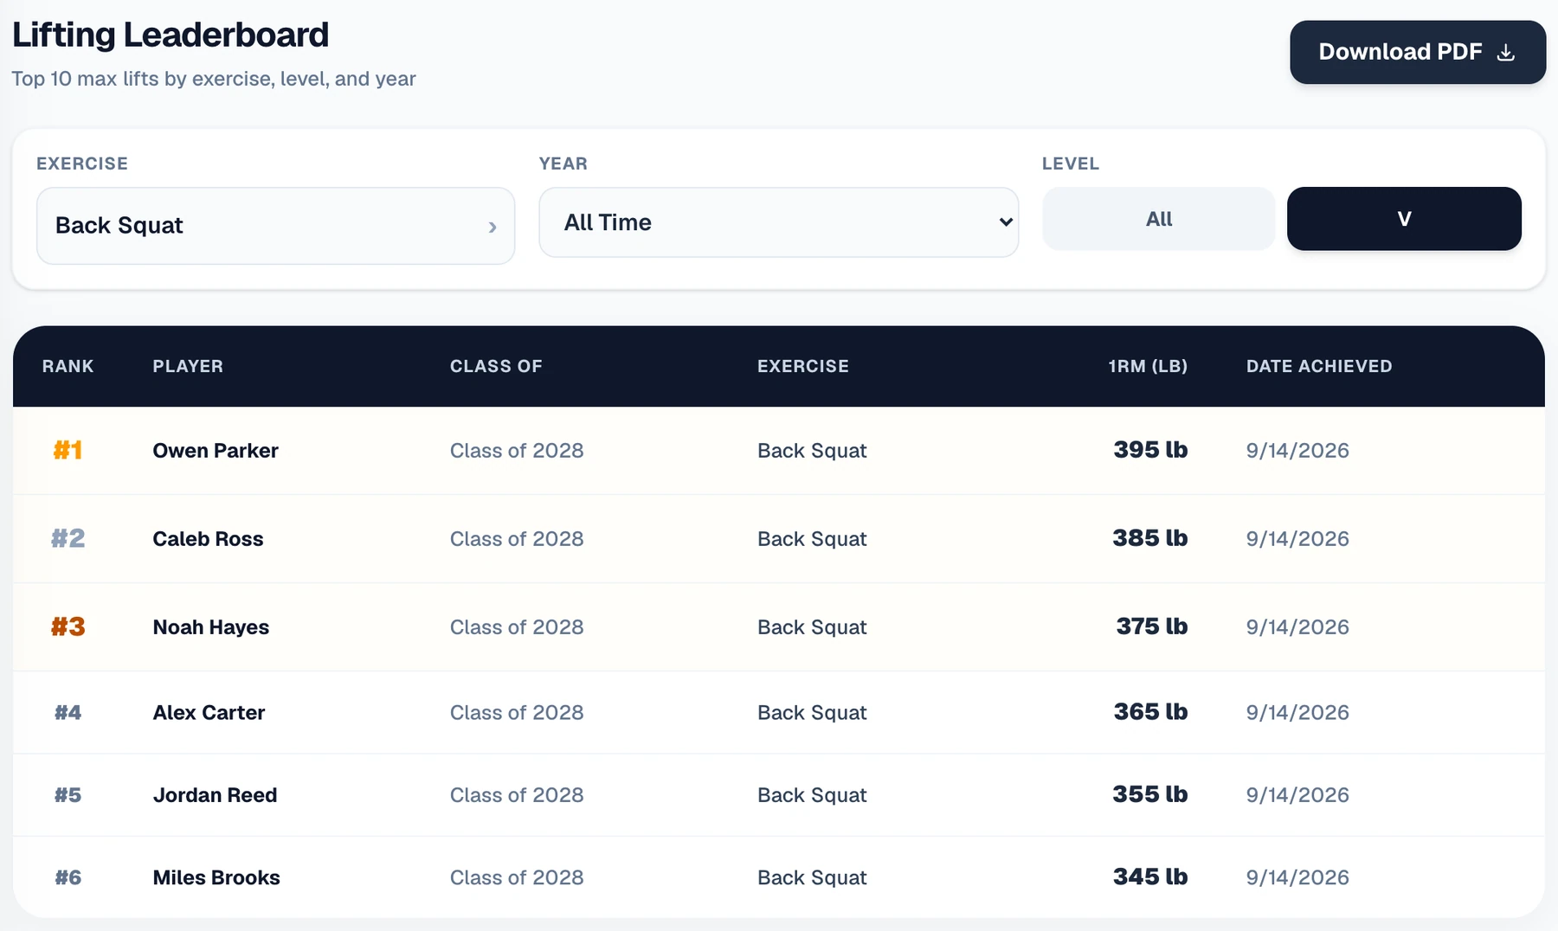Click the 385 lb value
The image size is (1558, 931).
point(1150,538)
